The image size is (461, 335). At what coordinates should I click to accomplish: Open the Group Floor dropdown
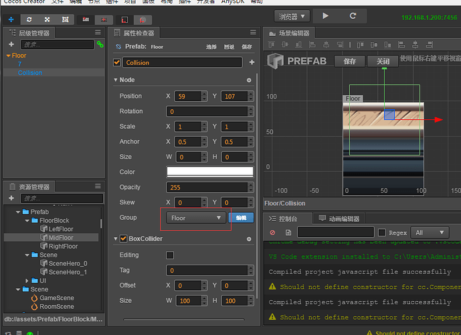point(197,218)
